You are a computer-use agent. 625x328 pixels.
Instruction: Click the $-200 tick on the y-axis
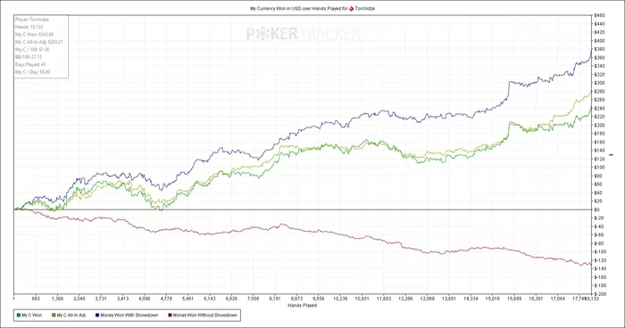600,294
